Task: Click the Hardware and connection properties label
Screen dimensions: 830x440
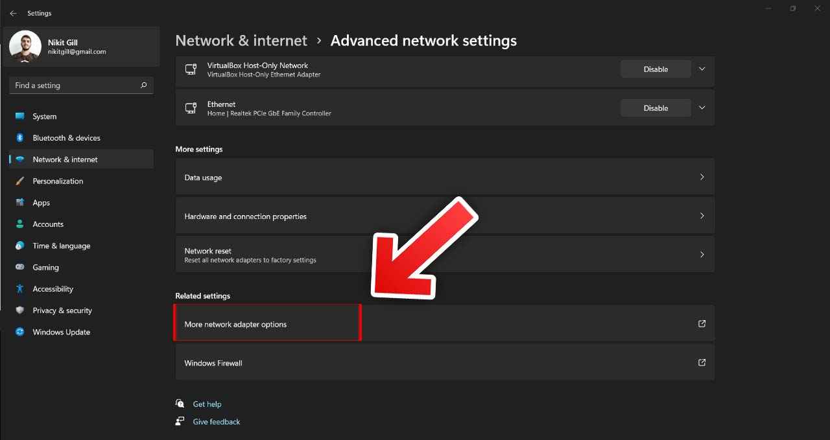Action: pyautogui.click(x=246, y=216)
